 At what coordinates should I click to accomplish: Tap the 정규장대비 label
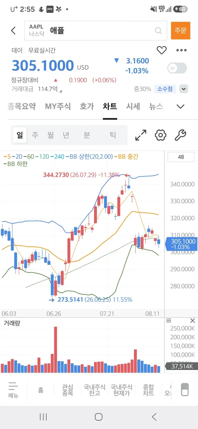pyautogui.click(x=25, y=80)
